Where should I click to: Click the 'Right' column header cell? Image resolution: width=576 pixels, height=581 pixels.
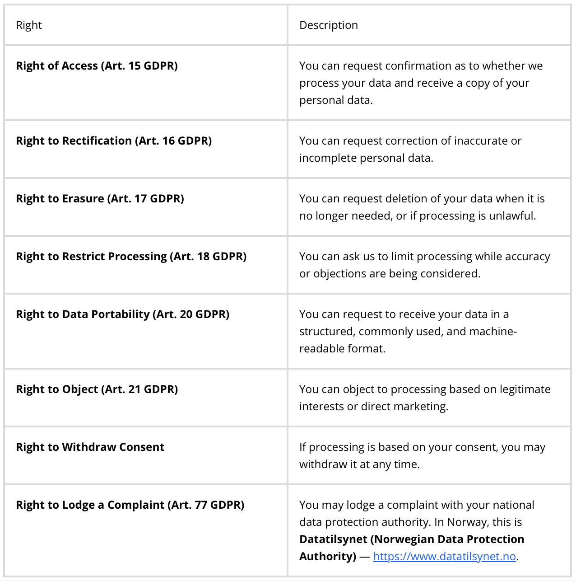pos(146,25)
